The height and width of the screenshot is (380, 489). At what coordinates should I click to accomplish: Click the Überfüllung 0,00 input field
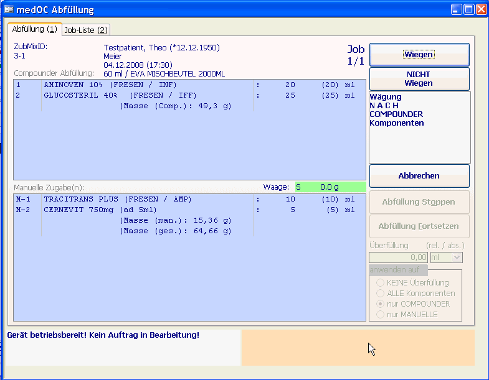tap(398, 257)
